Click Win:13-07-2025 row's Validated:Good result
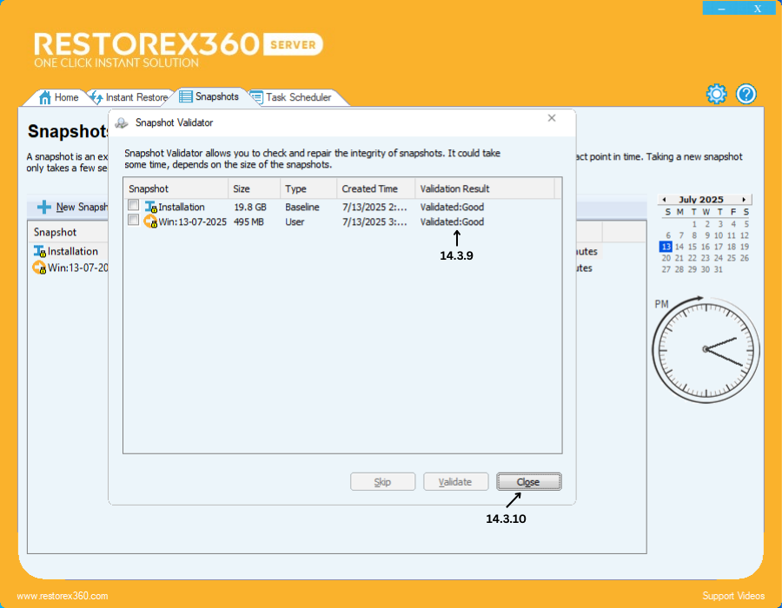The image size is (782, 608). [x=452, y=221]
